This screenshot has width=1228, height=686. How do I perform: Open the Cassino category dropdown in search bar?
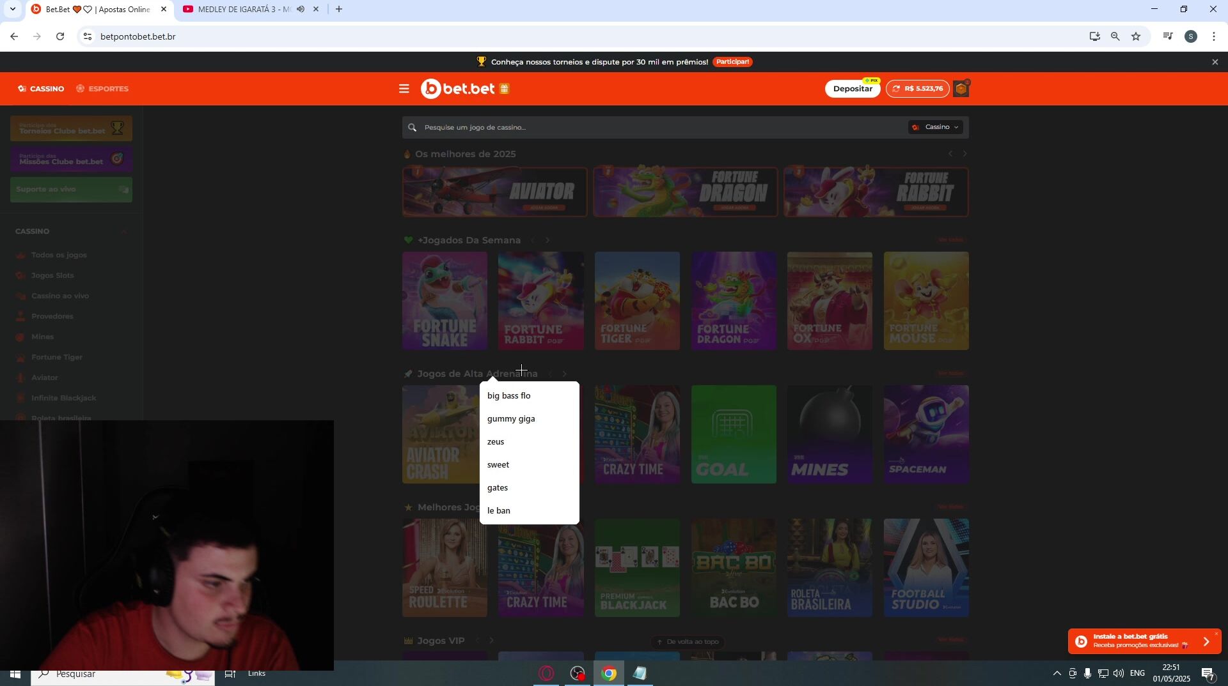936,127
